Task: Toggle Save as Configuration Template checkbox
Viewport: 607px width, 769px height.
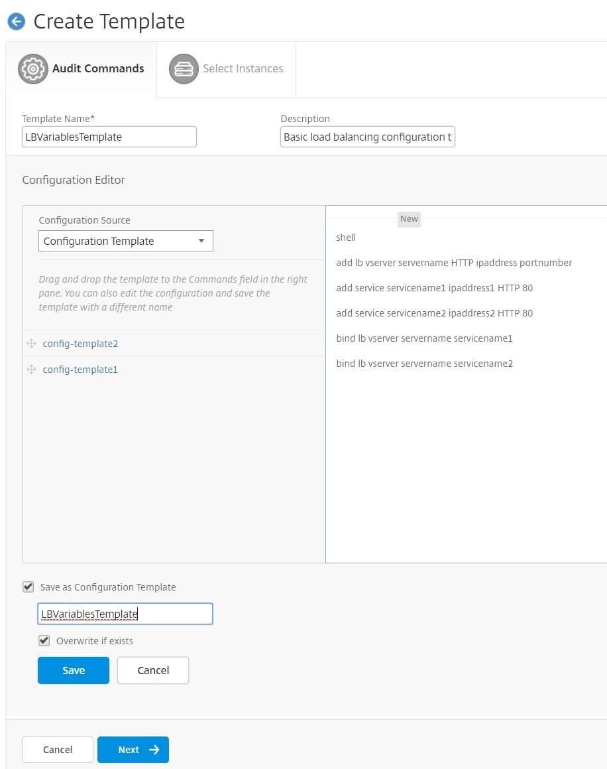Action: pos(28,587)
